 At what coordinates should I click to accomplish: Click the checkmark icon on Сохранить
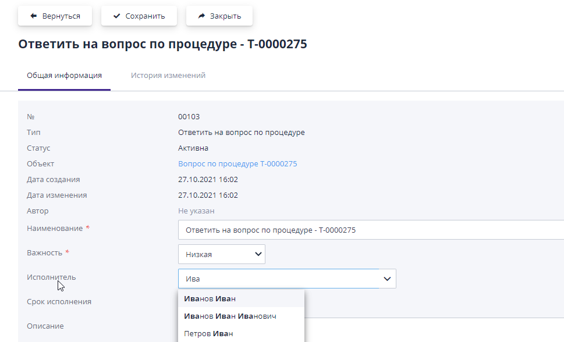[116, 16]
